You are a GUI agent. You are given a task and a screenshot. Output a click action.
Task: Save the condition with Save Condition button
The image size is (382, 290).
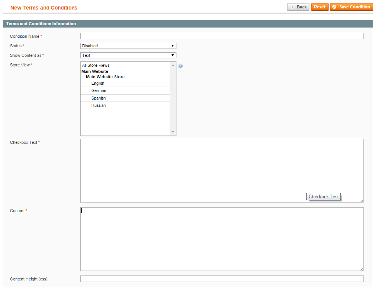(351, 7)
